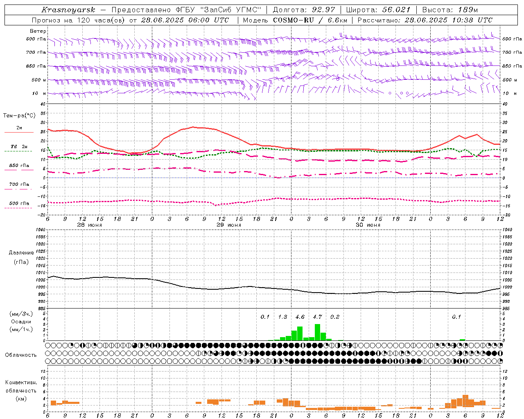Click the 500 гПа temperature legend entry
The width and height of the screenshot is (524, 419).
click(x=19, y=203)
